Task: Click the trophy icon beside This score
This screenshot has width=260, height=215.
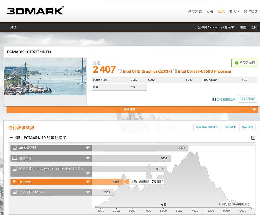Action: [14, 182]
